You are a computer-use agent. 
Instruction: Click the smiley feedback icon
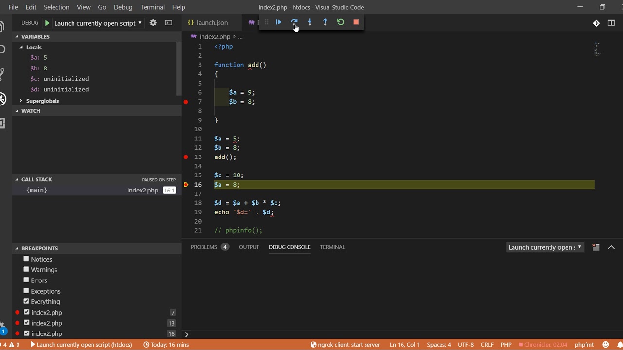tap(606, 345)
